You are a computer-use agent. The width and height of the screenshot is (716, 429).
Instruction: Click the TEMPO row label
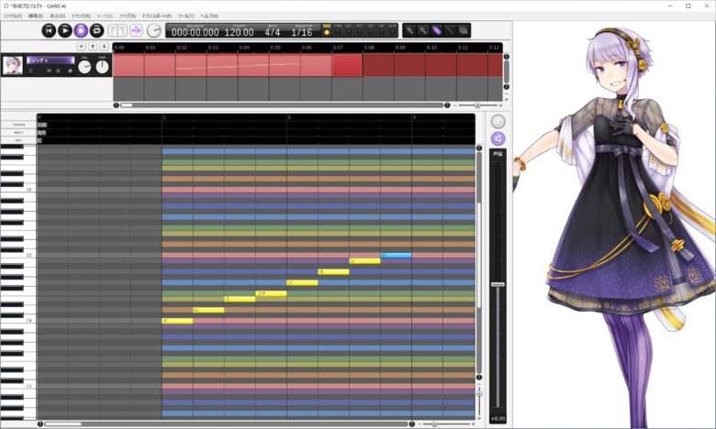coord(18,125)
